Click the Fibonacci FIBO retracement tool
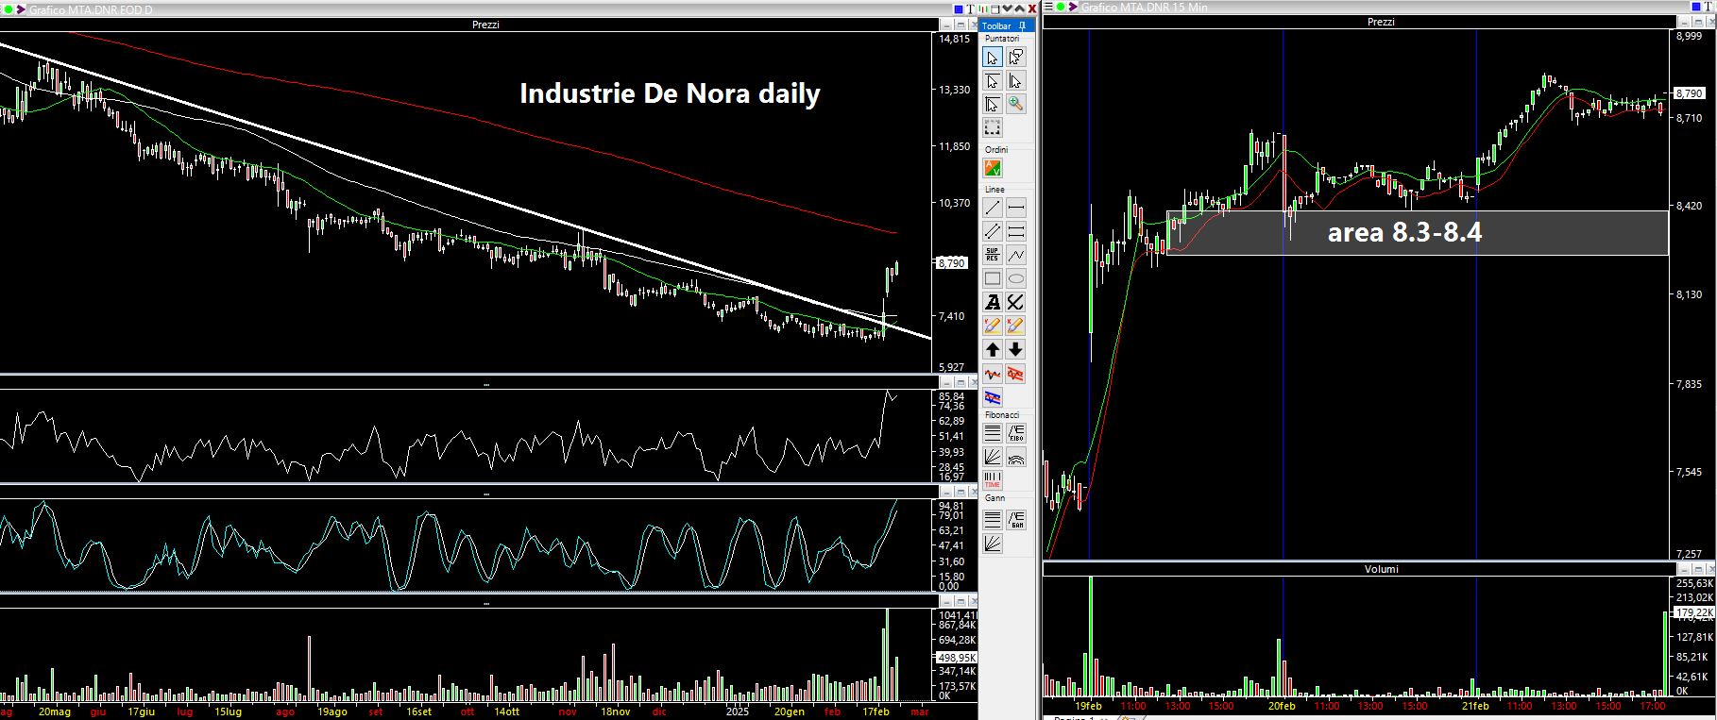Screen dimensions: 1717x720 (x=1015, y=433)
